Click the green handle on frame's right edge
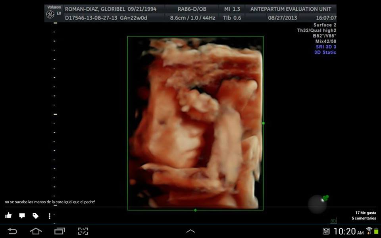The height and width of the screenshot is (238, 381). (264, 123)
